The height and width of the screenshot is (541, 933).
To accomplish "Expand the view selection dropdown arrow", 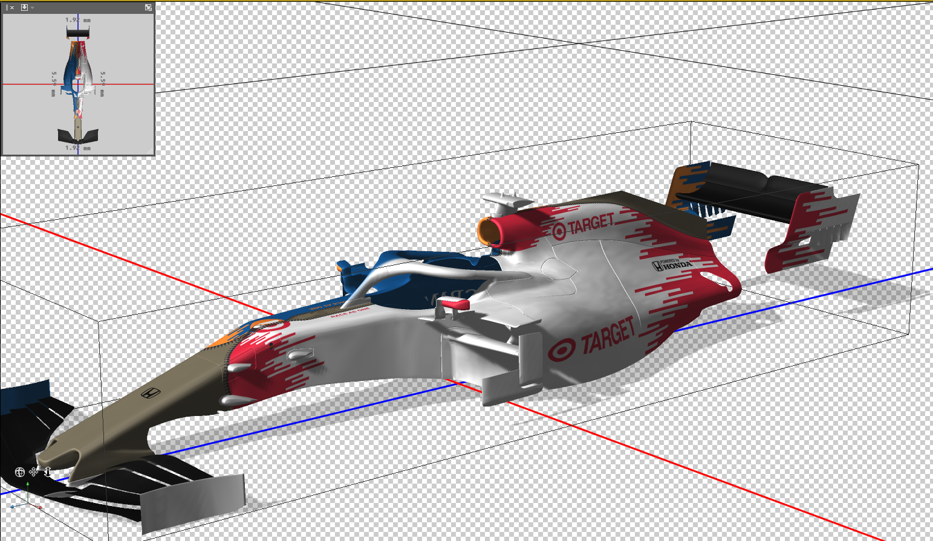I will click(32, 8).
